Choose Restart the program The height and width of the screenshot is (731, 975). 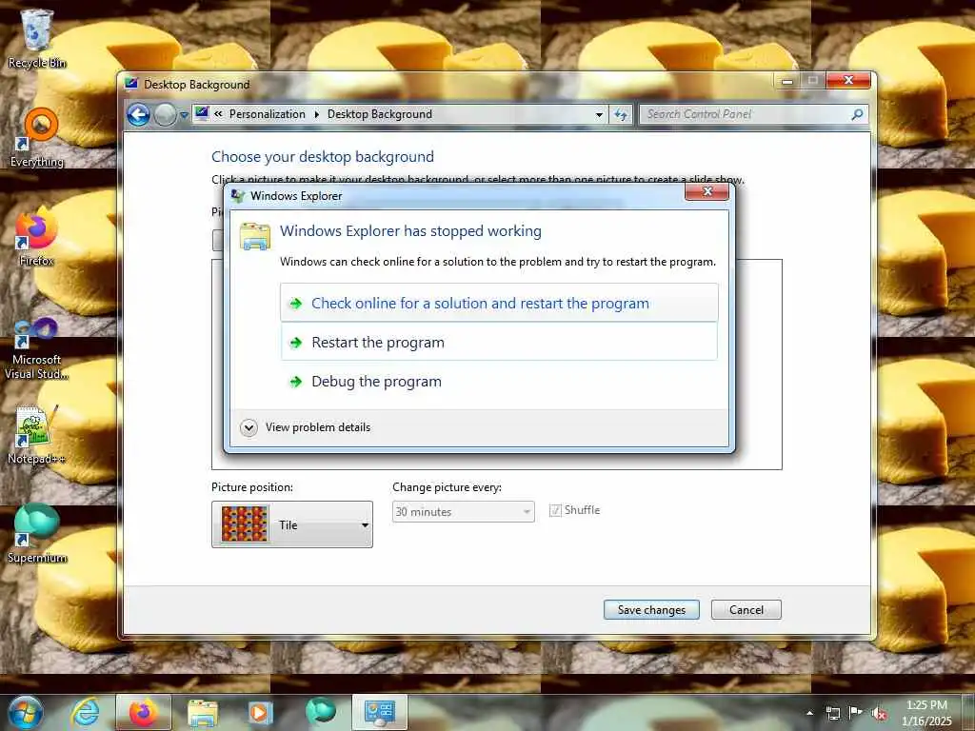coord(499,342)
